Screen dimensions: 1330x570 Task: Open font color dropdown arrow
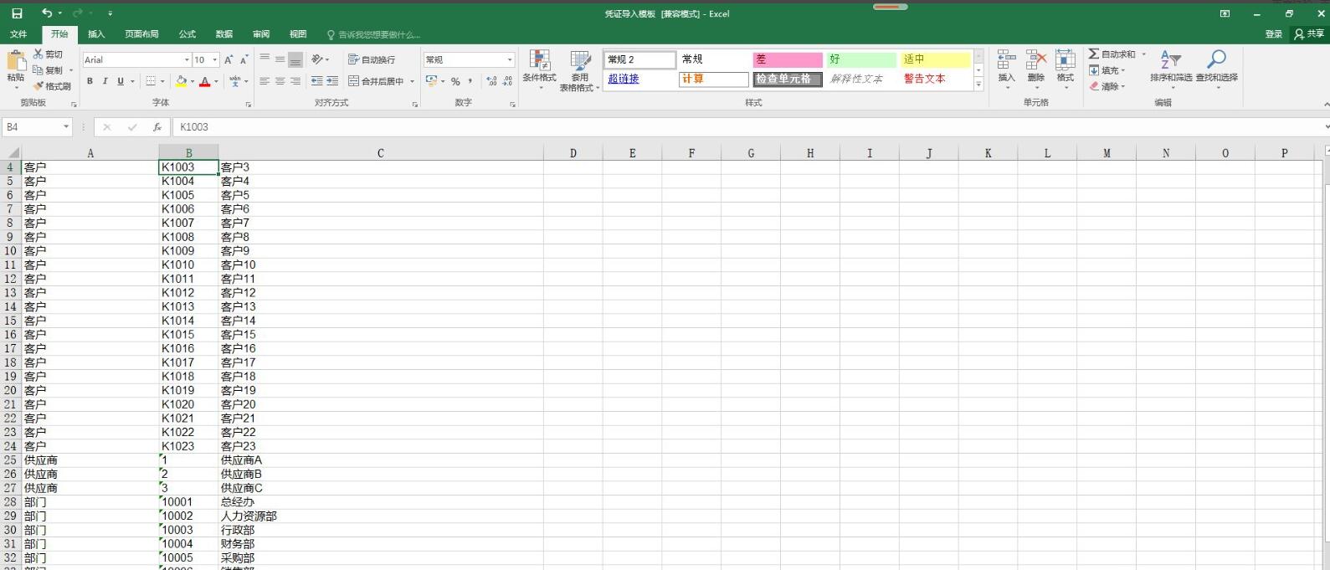(x=216, y=82)
